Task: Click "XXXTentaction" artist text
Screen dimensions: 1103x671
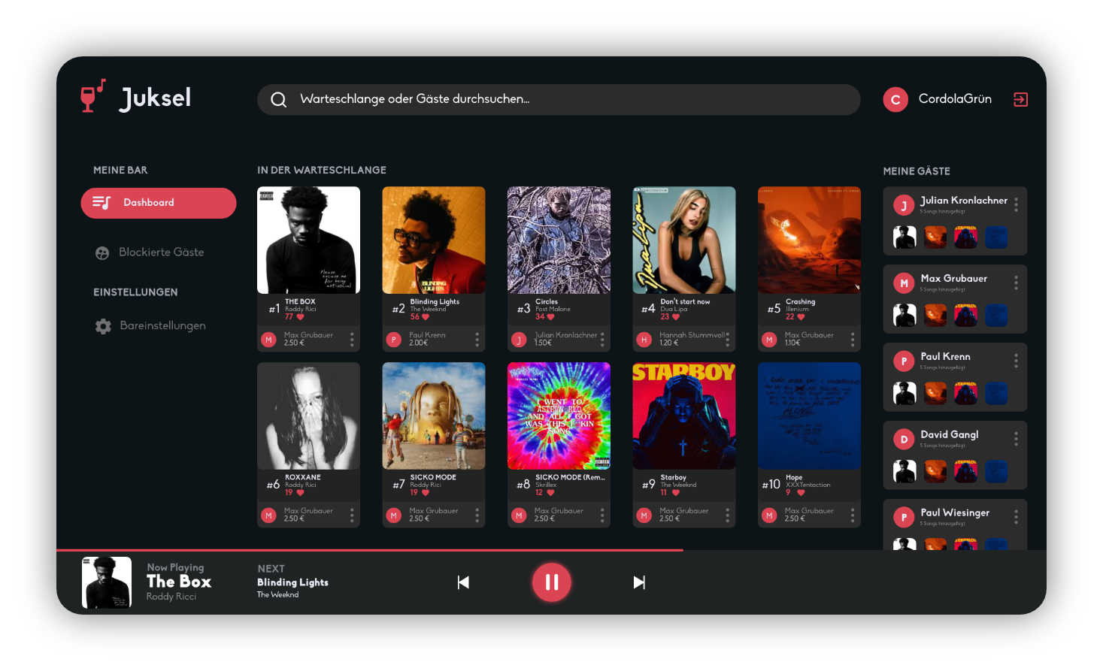Action: 808,485
